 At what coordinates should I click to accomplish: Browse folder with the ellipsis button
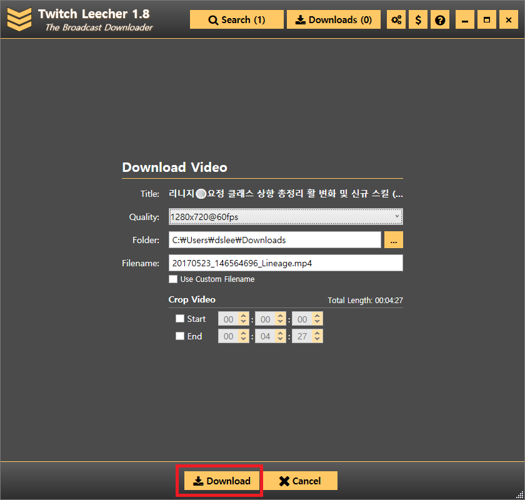(394, 240)
